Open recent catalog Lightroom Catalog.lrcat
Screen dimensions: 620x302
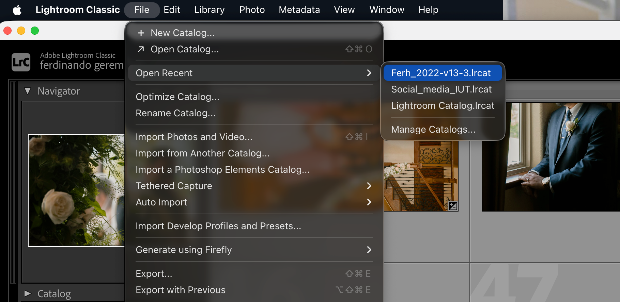[x=443, y=106]
